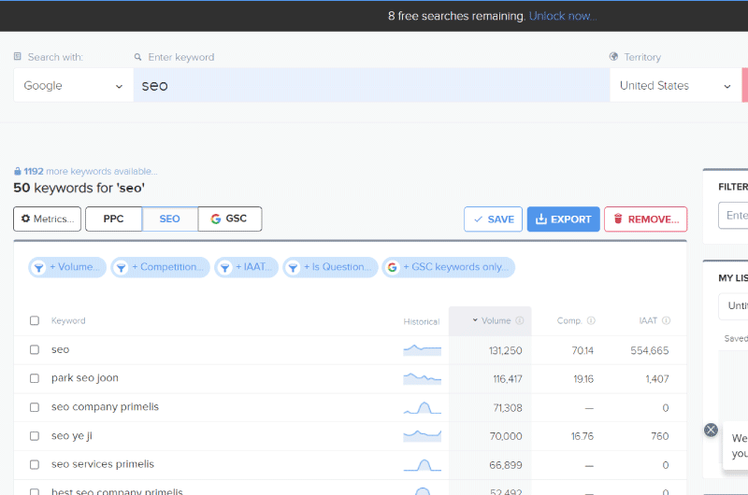This screenshot has height=495, width=748.
Task: Open the Metrics settings button
Action: click(x=48, y=219)
